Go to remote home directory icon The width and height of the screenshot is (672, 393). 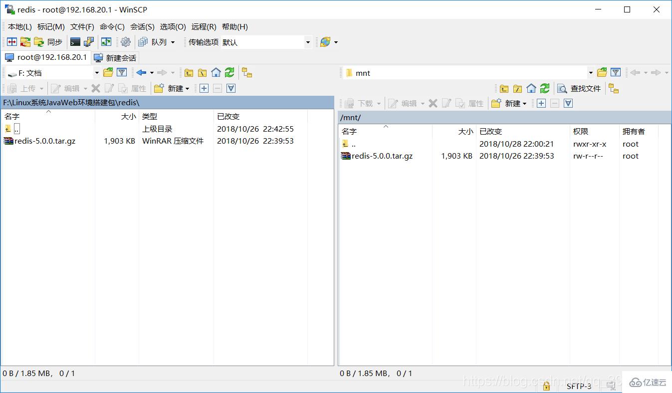click(x=531, y=88)
